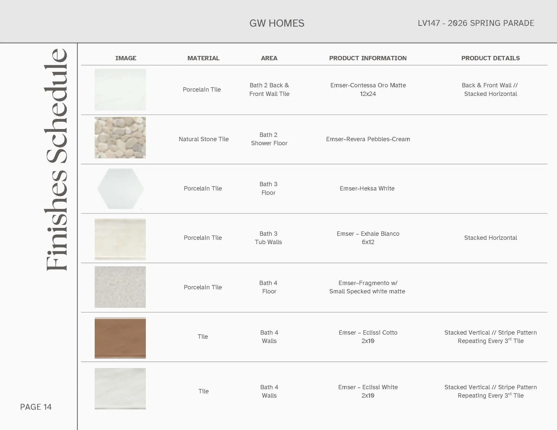Click the Emser-Heksa White product text

tap(367, 188)
